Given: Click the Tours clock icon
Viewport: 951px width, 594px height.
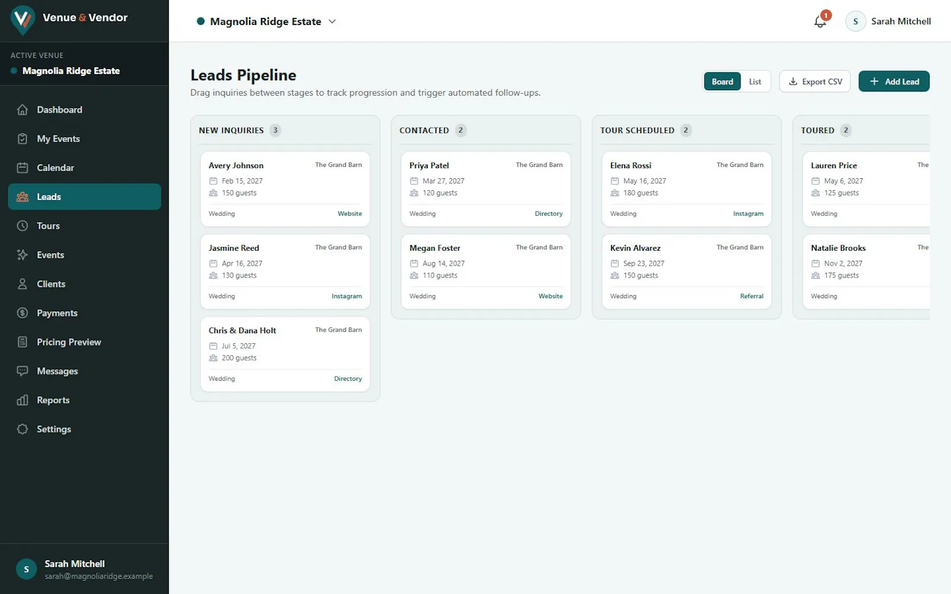Looking at the screenshot, I should click(x=23, y=226).
